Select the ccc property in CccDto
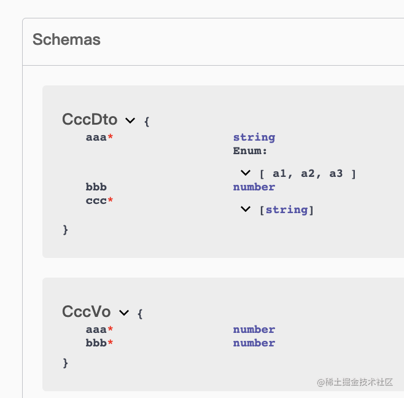404x398 pixels. (x=96, y=200)
